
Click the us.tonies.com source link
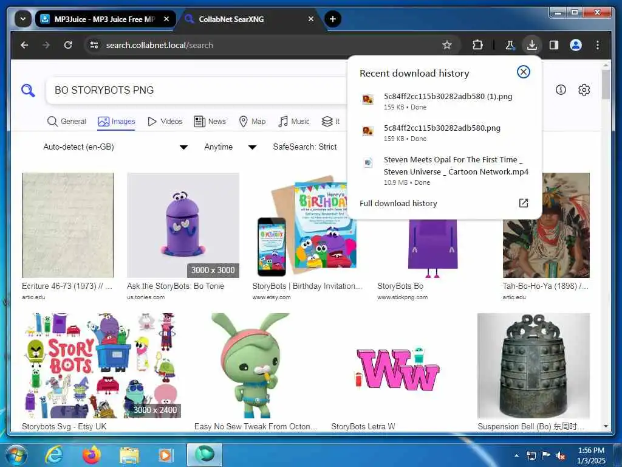point(146,297)
